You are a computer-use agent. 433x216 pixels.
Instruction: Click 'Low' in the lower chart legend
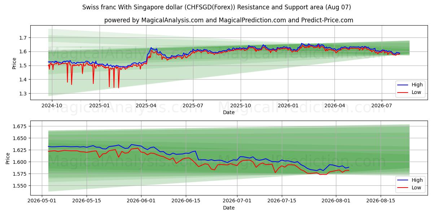(416, 188)
